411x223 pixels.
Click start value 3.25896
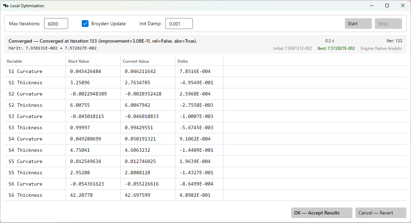[x=80, y=83]
